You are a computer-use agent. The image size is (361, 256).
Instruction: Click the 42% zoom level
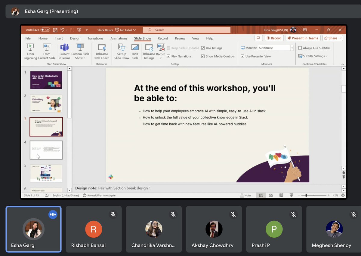(335, 195)
